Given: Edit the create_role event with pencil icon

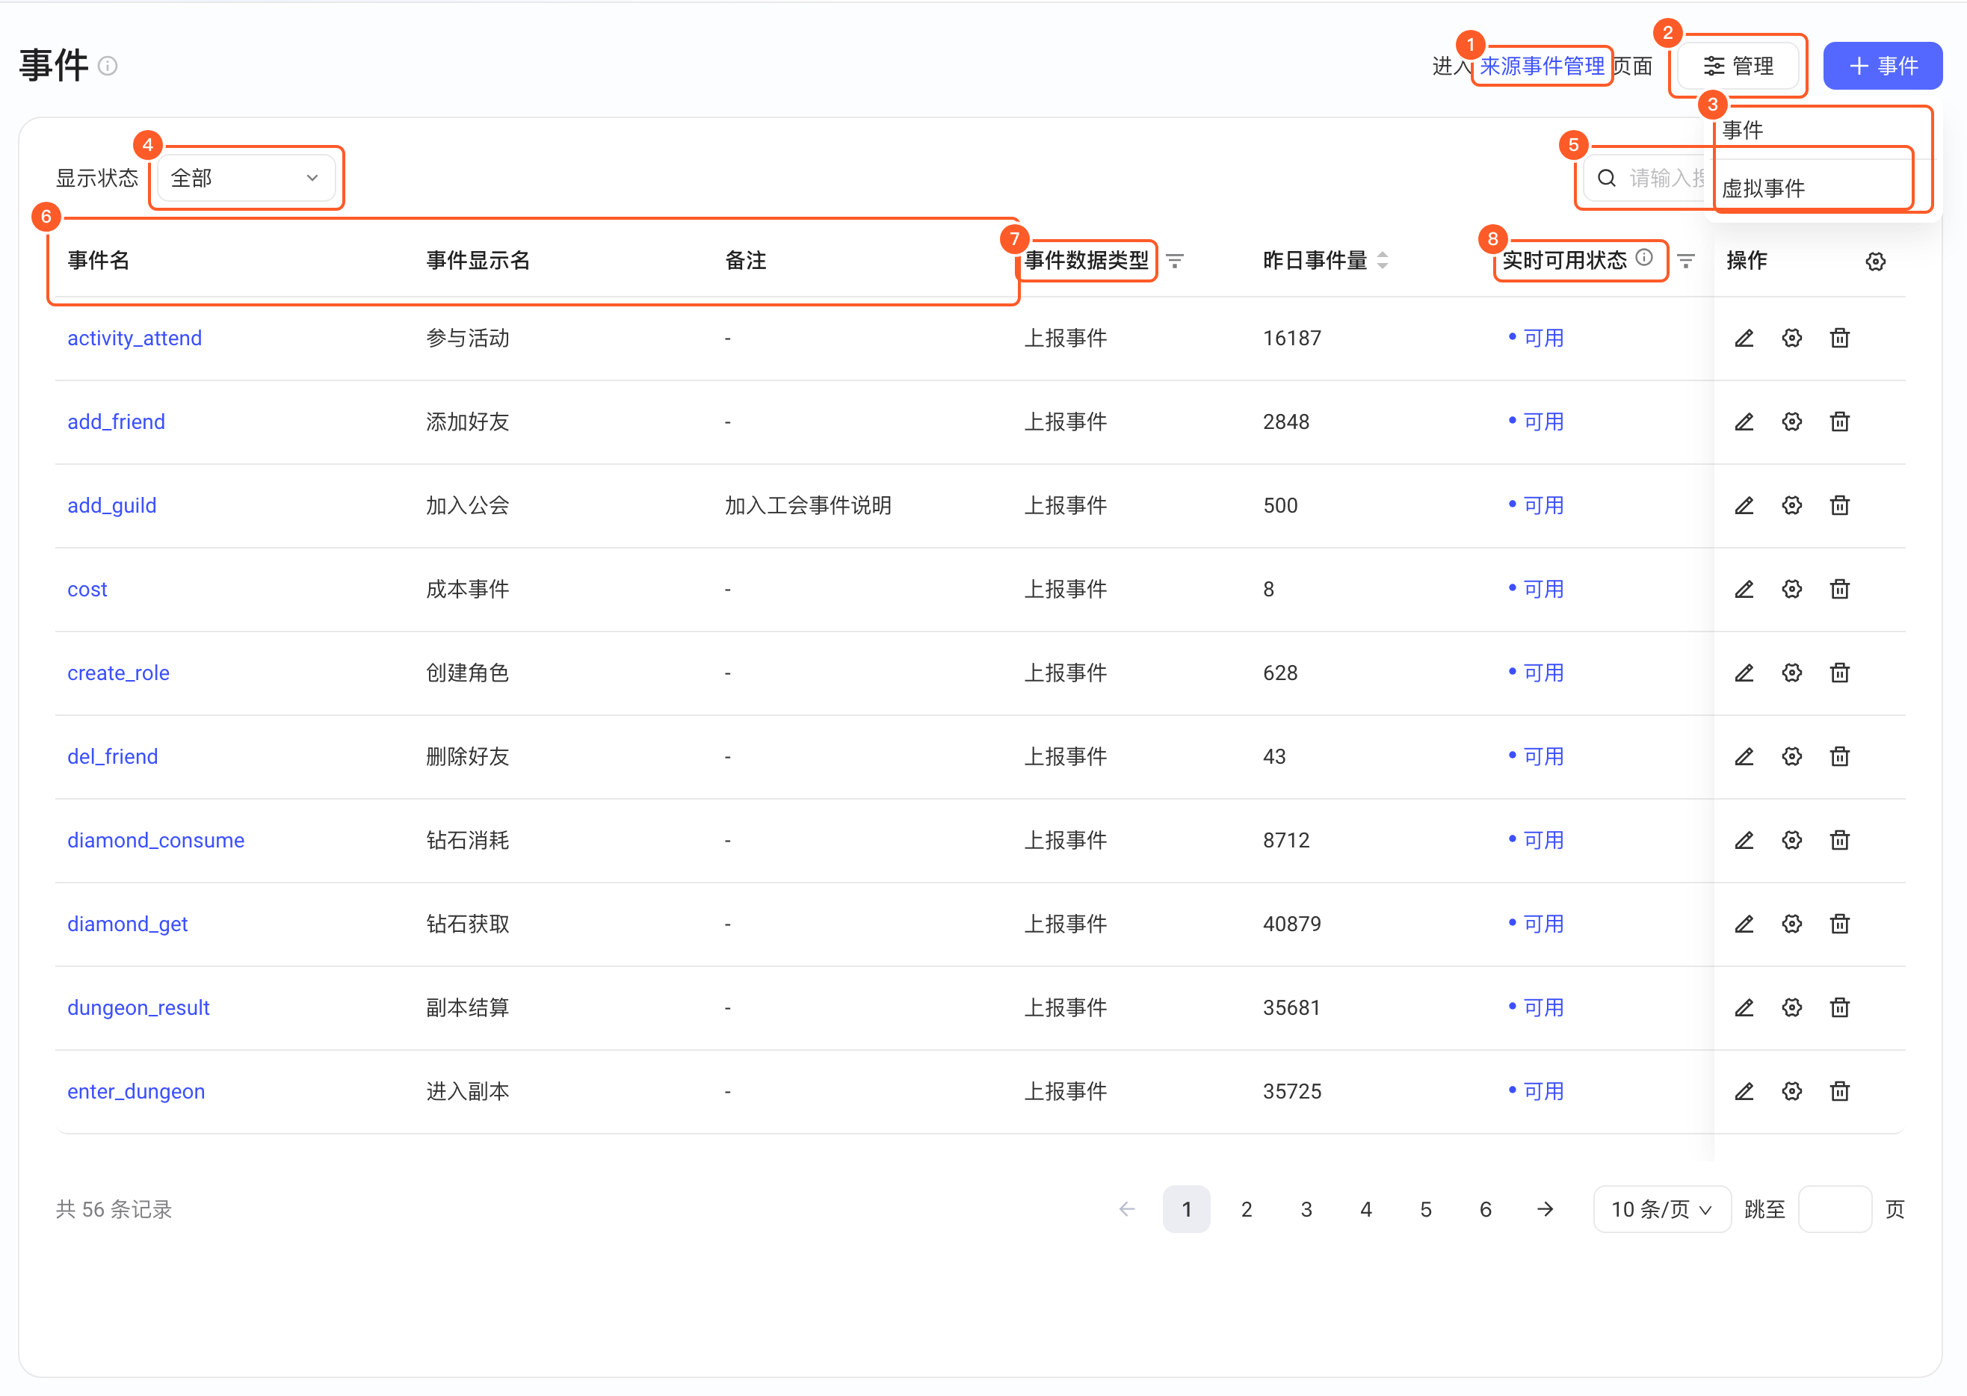Looking at the screenshot, I should point(1744,672).
